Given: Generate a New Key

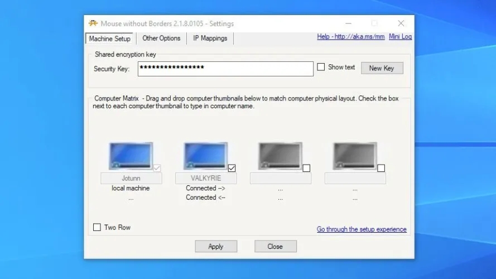Looking at the screenshot, I should coord(382,68).
